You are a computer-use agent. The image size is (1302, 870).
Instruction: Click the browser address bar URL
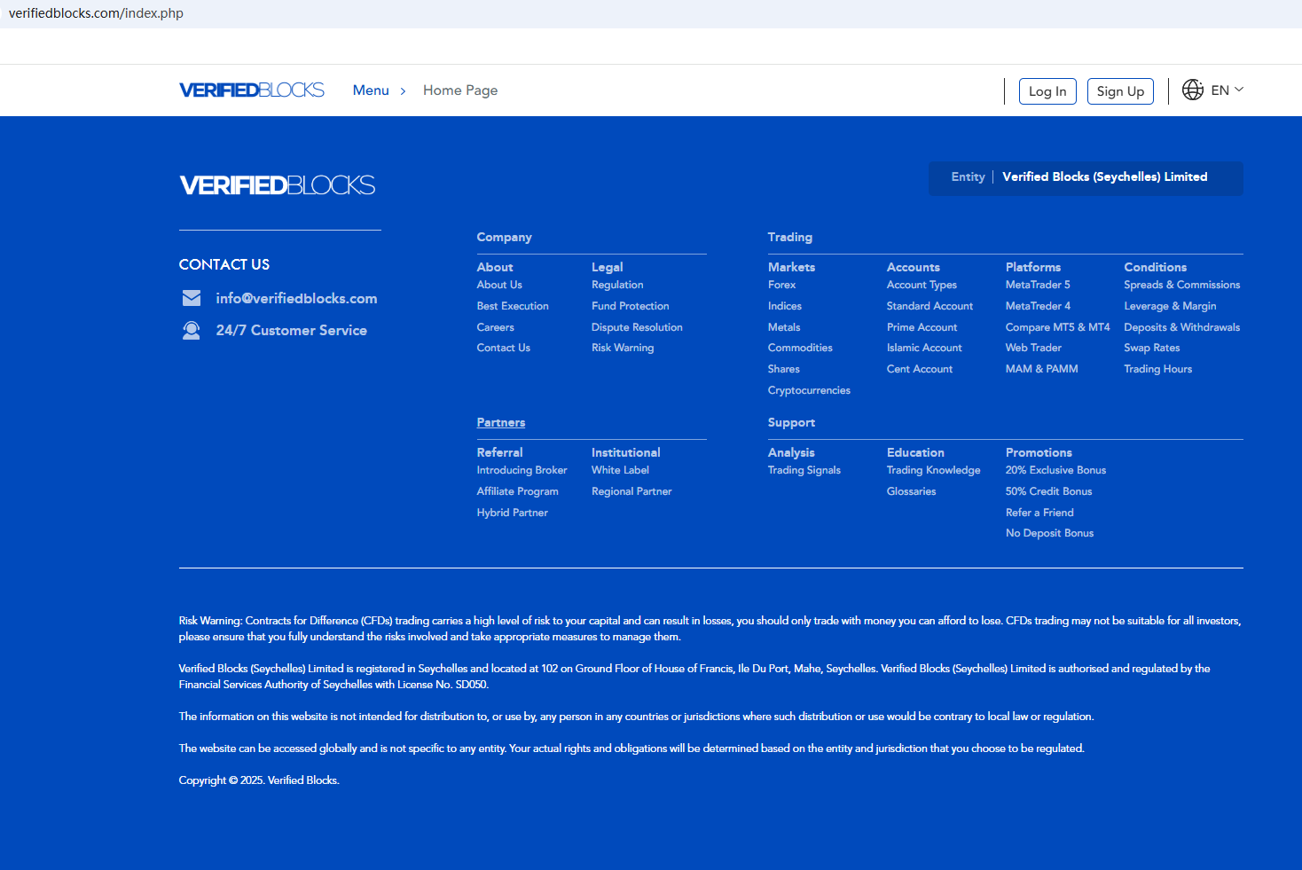coord(96,13)
